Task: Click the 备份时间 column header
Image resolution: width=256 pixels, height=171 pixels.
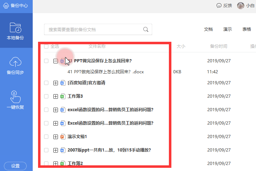Action: pyautogui.click(x=219, y=46)
